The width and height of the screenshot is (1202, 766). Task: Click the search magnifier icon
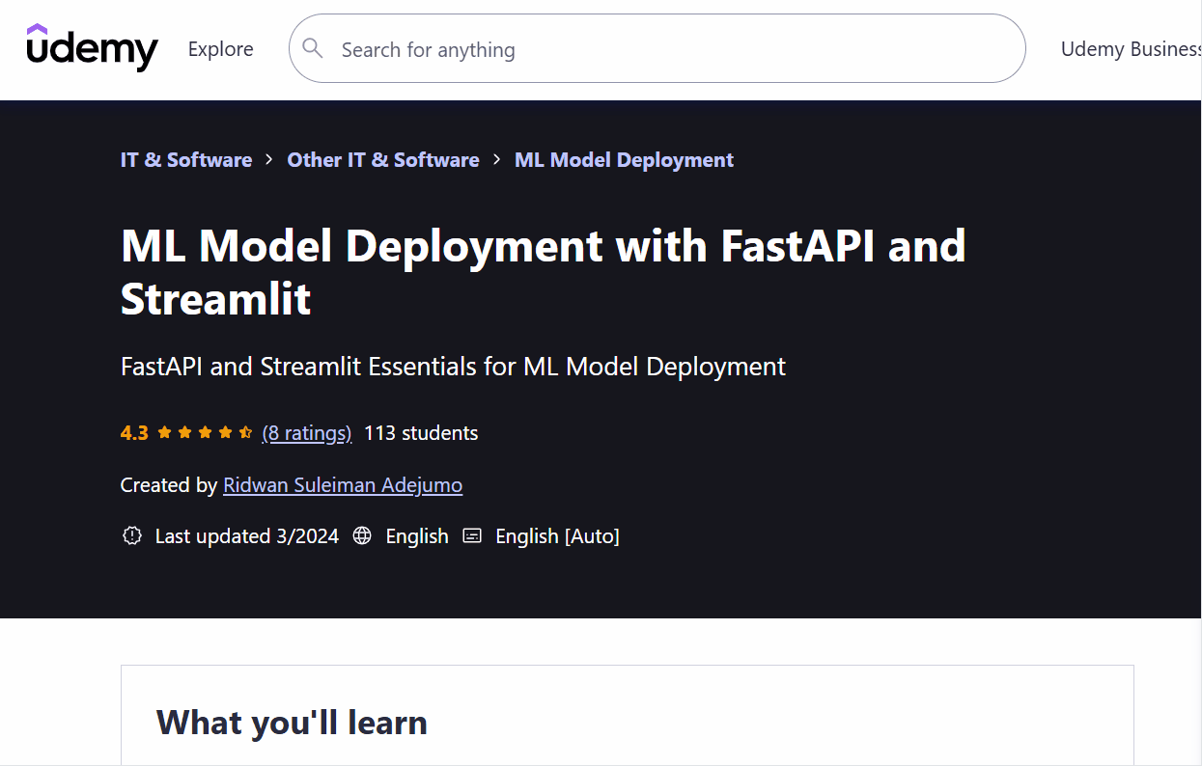(x=313, y=48)
